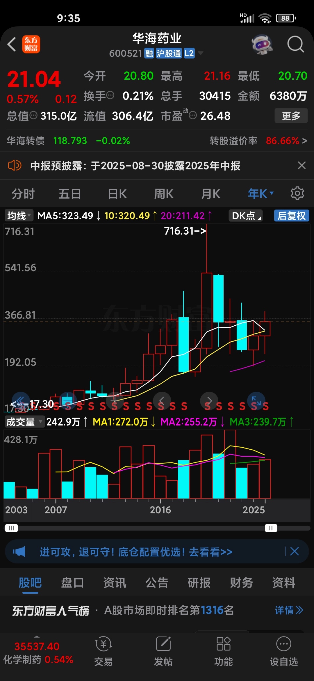Expand stock title dropdown arrow beside L2
The width and height of the screenshot is (314, 681).
pyautogui.click(x=201, y=53)
